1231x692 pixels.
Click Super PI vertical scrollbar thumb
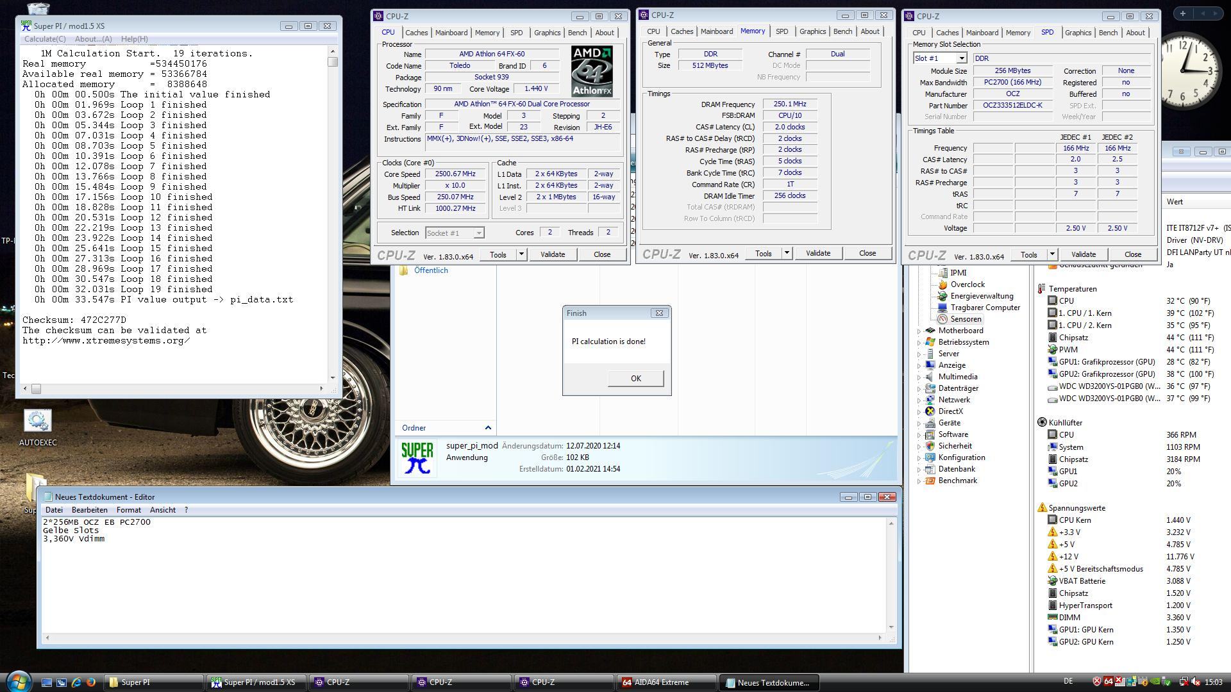pos(332,62)
